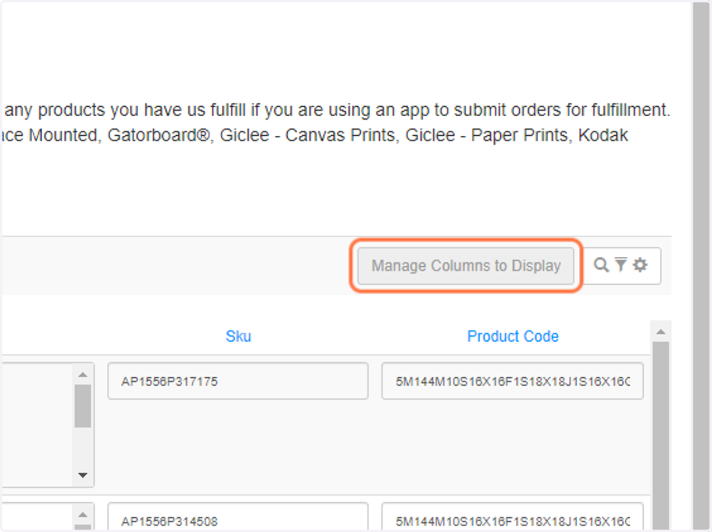
Task: Edit Product Code field beside AP1556P314508
Action: (x=513, y=517)
